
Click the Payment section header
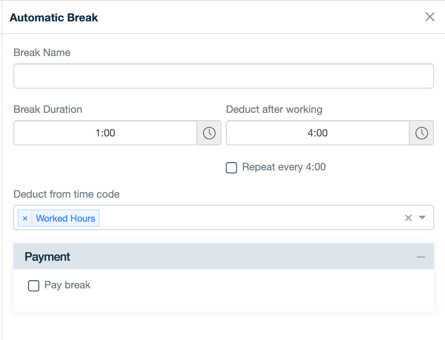47,256
